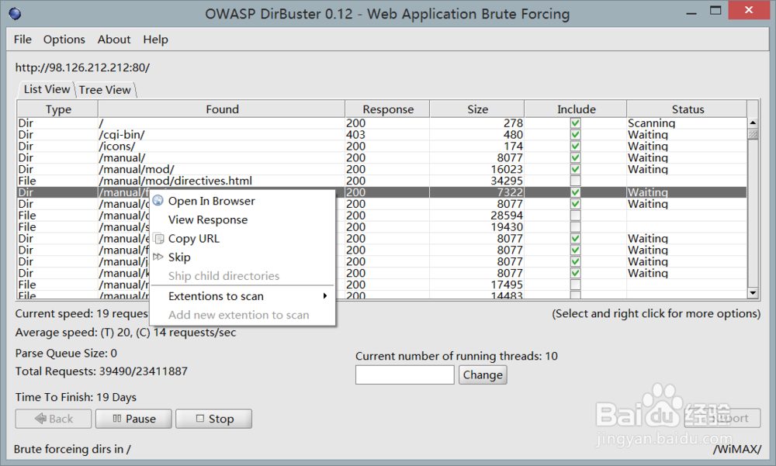776x466 pixels.
Task: Select the /cgi-bin/ found entry
Action: click(122, 135)
